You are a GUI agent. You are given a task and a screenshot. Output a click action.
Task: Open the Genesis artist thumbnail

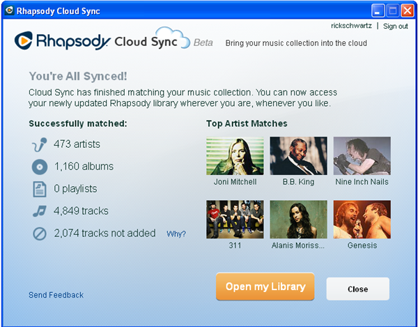click(x=362, y=220)
